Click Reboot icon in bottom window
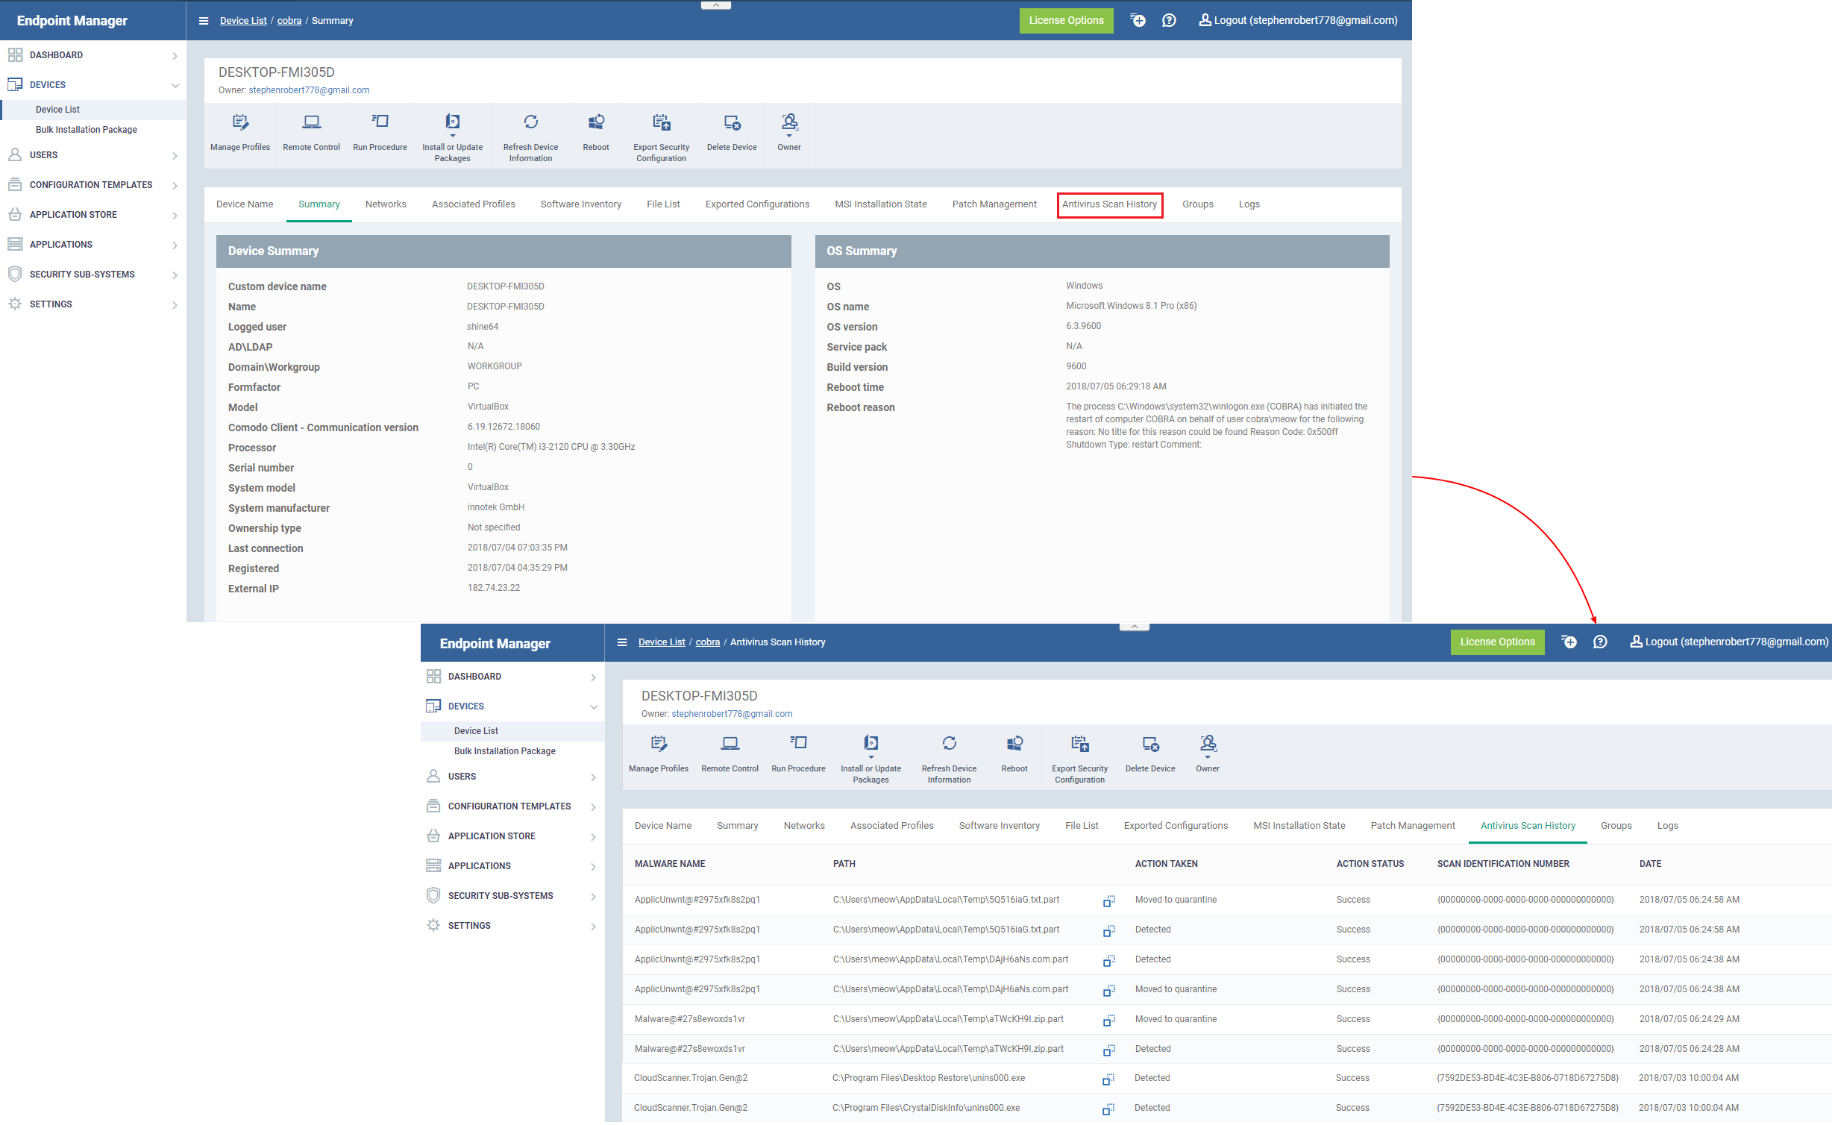1835x1125 pixels. coord(1014,744)
